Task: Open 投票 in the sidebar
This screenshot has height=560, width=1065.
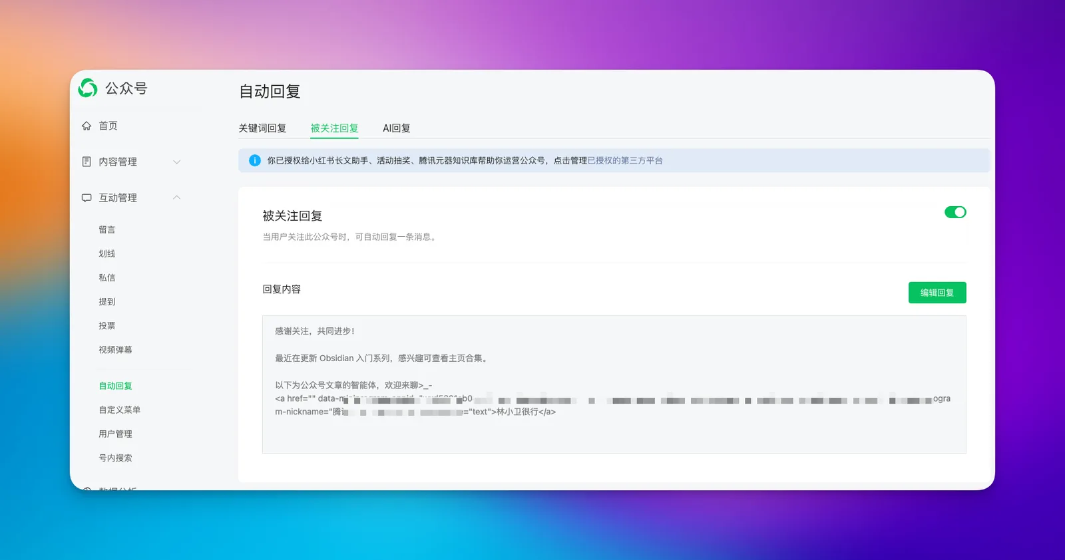Action: pos(107,325)
